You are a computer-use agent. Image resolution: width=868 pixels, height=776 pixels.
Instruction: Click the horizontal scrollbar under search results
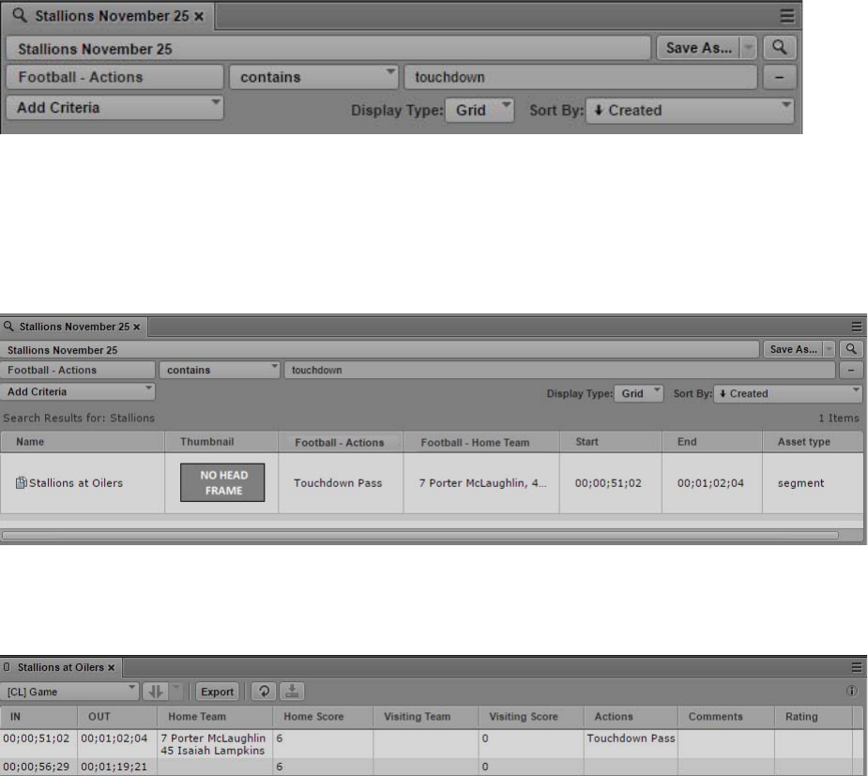click(x=419, y=535)
